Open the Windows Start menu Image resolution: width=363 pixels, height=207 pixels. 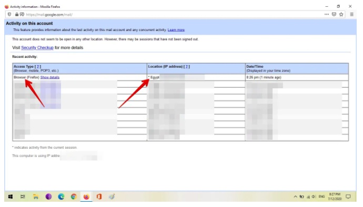tap(11, 196)
